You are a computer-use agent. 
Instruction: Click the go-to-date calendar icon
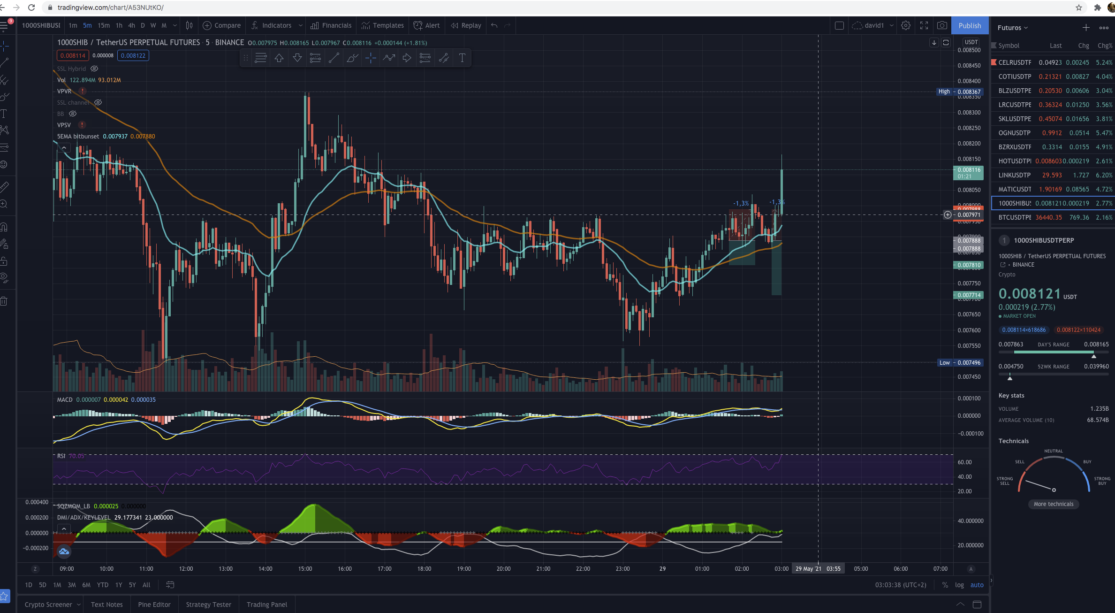pos(170,585)
